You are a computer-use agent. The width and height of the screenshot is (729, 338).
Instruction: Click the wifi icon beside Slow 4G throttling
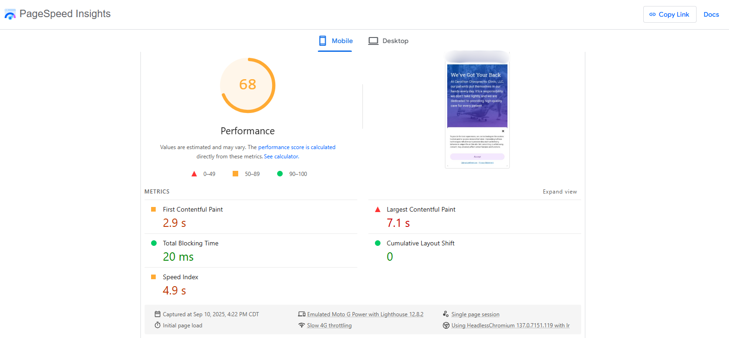click(302, 325)
